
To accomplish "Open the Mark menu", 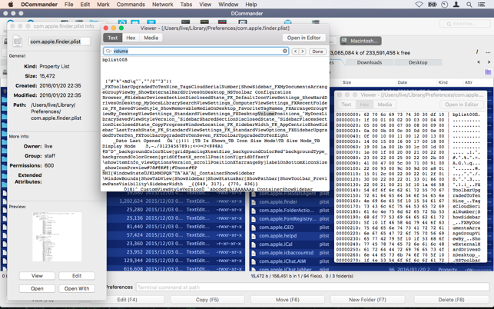I will [x=103, y=5].
